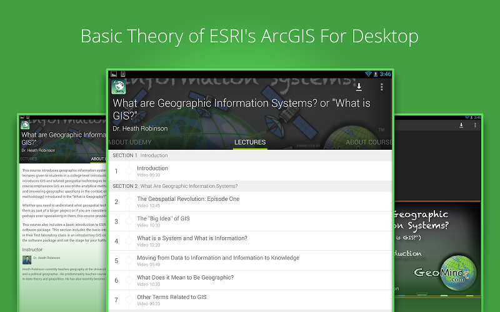Screen dimensions: 500x312
Task: Tap Udemy app icon on the left tablet screen
Action: point(25,125)
